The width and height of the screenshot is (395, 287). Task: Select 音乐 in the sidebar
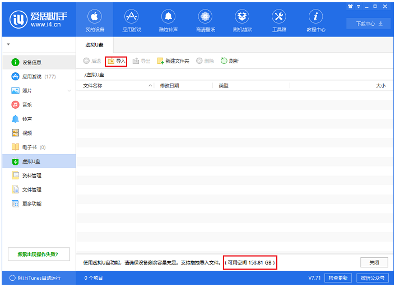[x=39, y=105]
